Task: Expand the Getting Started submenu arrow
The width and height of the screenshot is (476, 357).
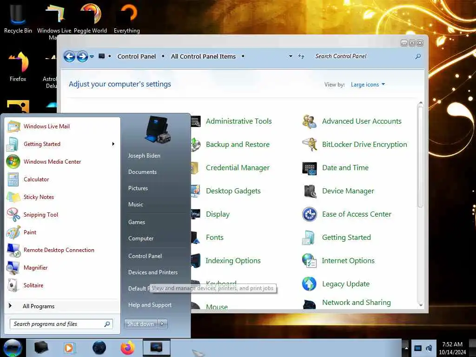Action: point(113,144)
